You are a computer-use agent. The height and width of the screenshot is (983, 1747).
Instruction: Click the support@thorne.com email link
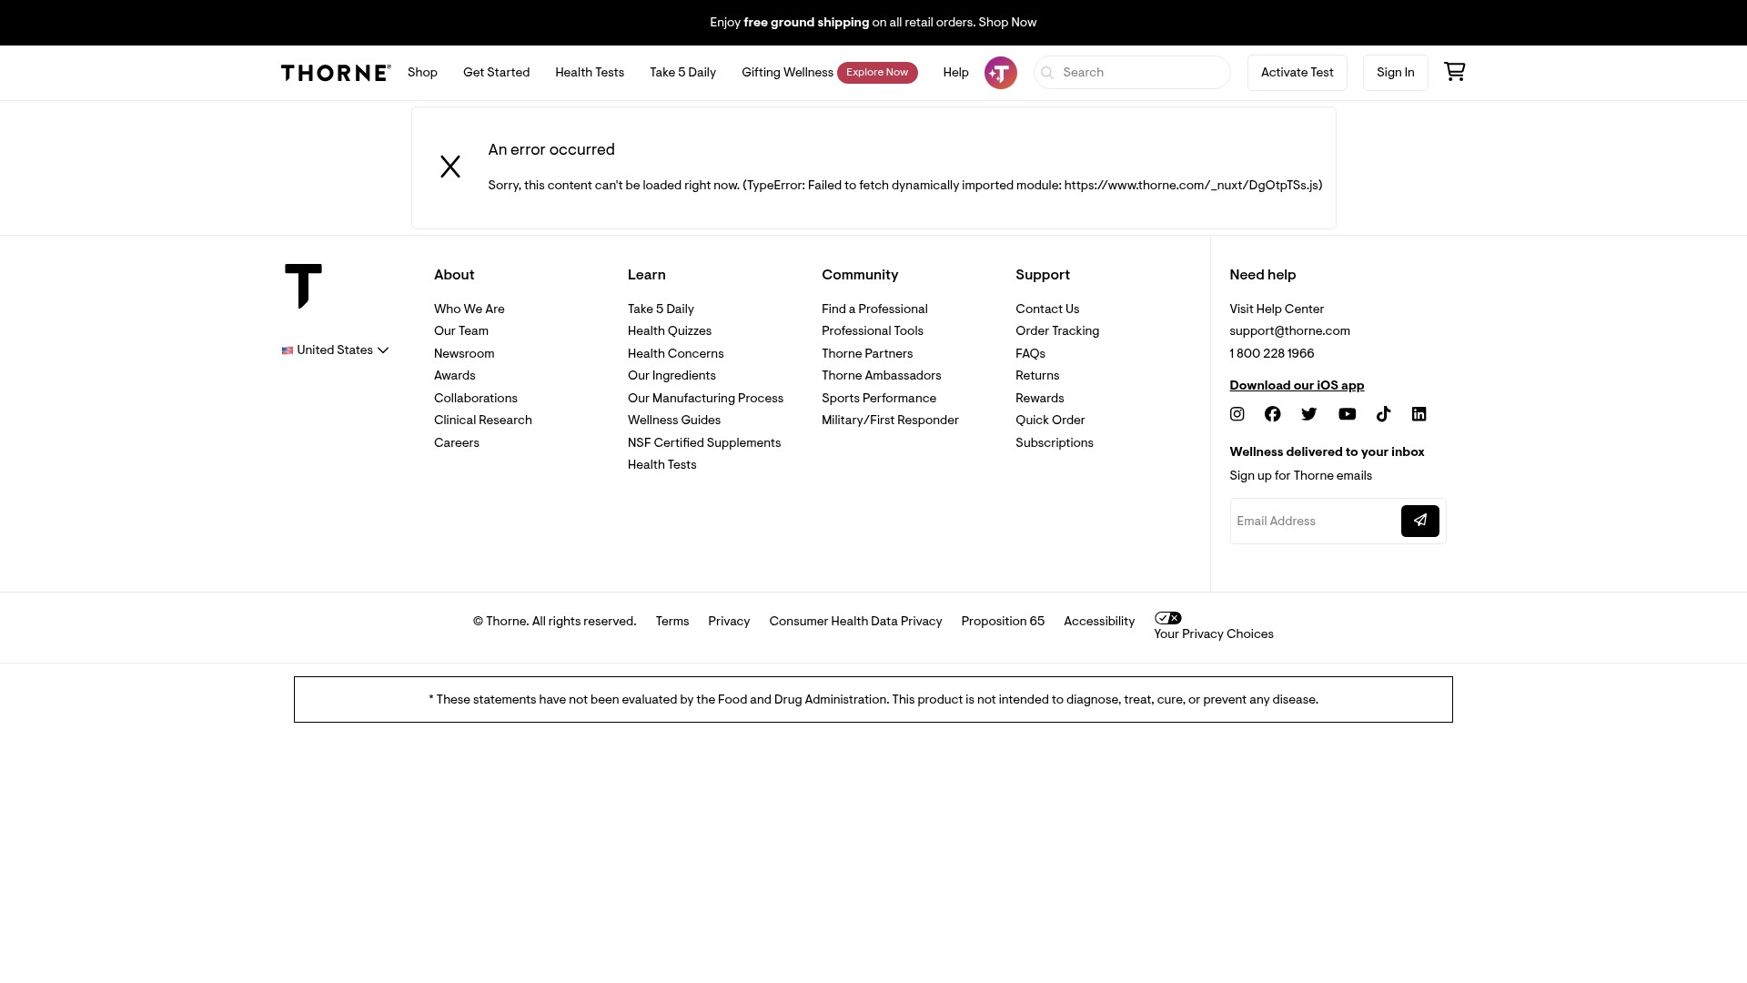click(1289, 331)
